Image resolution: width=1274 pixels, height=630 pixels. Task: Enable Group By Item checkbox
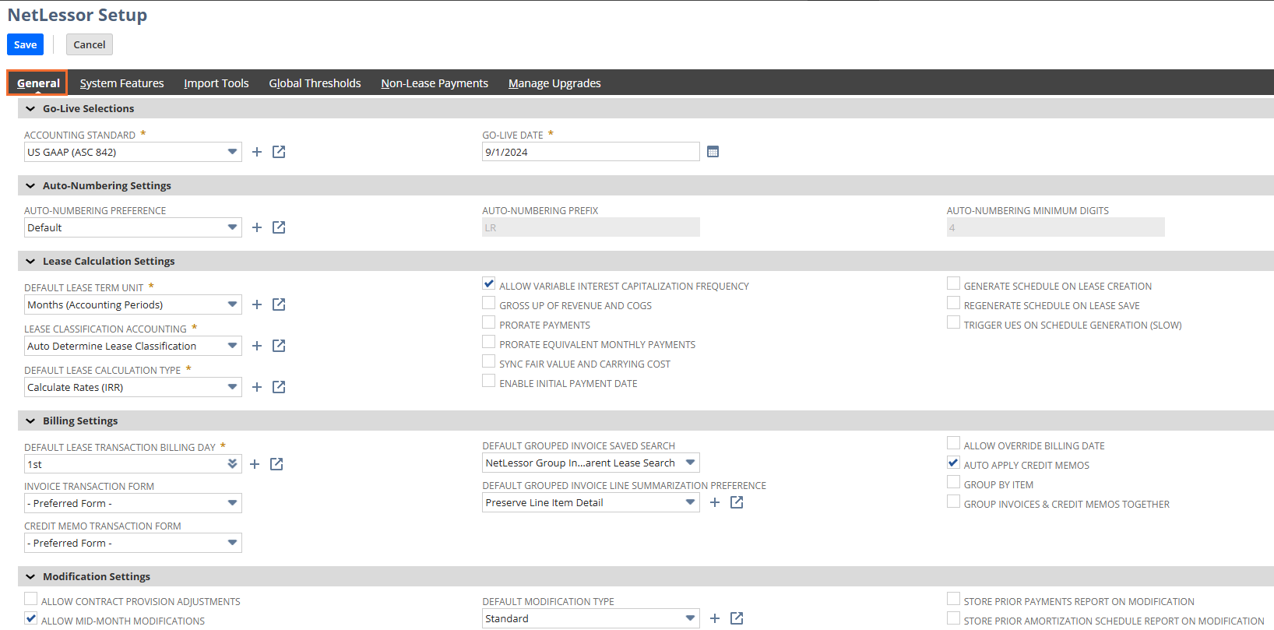[953, 482]
